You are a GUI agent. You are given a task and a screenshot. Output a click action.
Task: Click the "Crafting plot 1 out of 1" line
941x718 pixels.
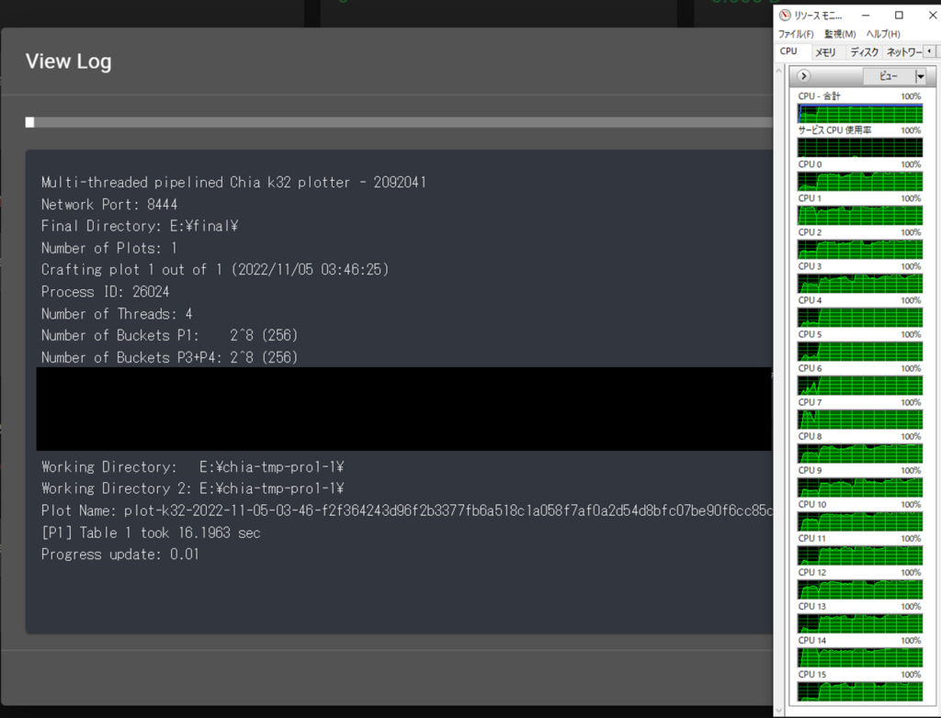[215, 270]
